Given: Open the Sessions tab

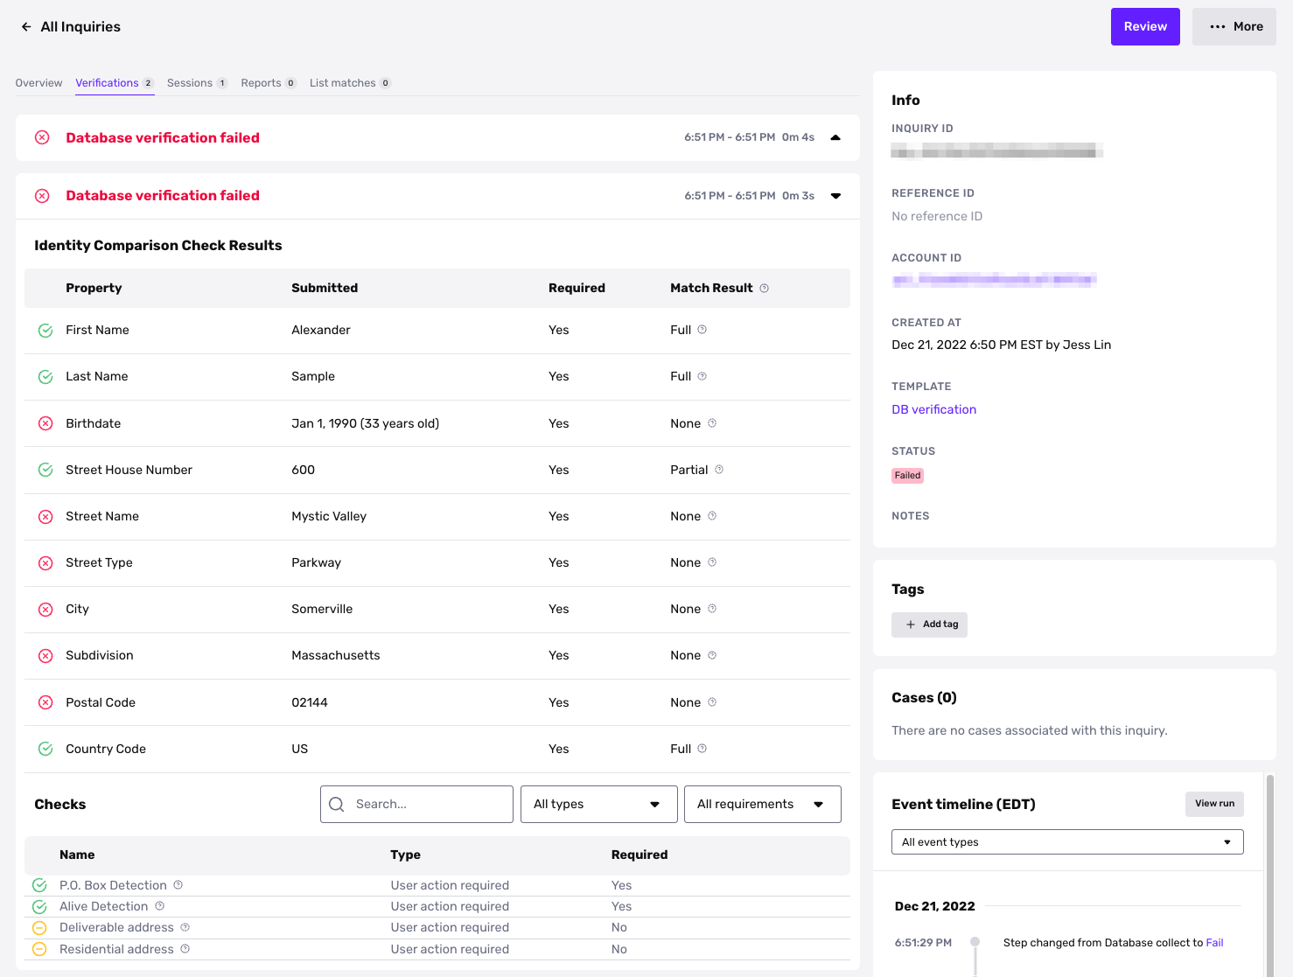Looking at the screenshot, I should pos(198,83).
